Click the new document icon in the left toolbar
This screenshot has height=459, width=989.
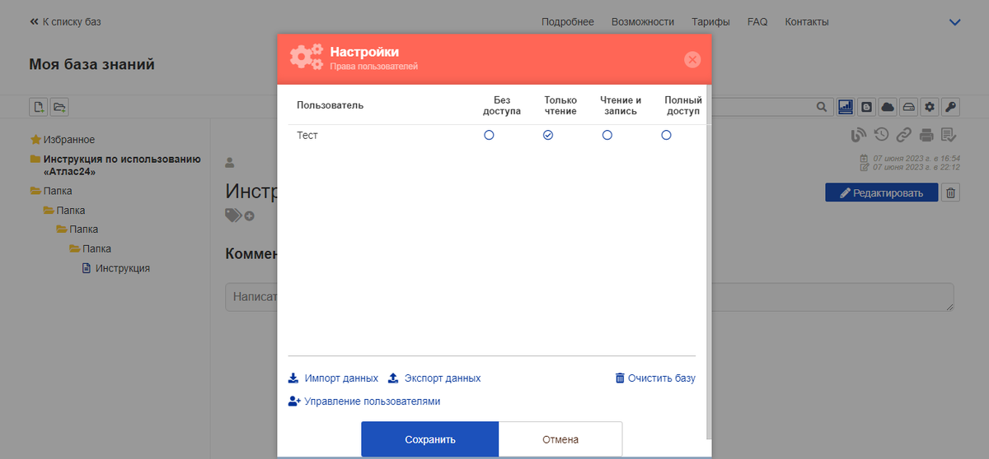(38, 106)
